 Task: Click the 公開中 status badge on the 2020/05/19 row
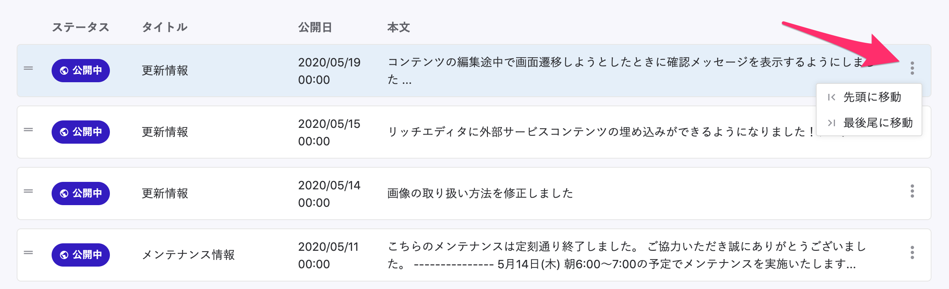(x=81, y=71)
